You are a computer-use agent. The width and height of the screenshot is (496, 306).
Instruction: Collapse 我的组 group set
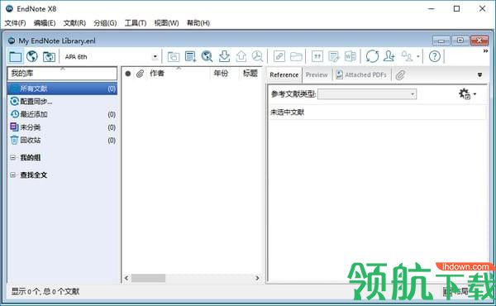tap(12, 157)
